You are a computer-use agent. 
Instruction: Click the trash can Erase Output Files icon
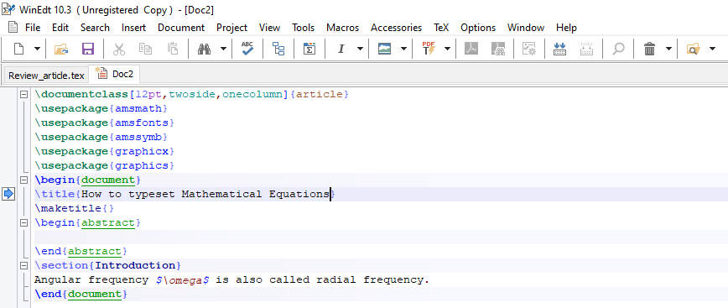pyautogui.click(x=649, y=49)
